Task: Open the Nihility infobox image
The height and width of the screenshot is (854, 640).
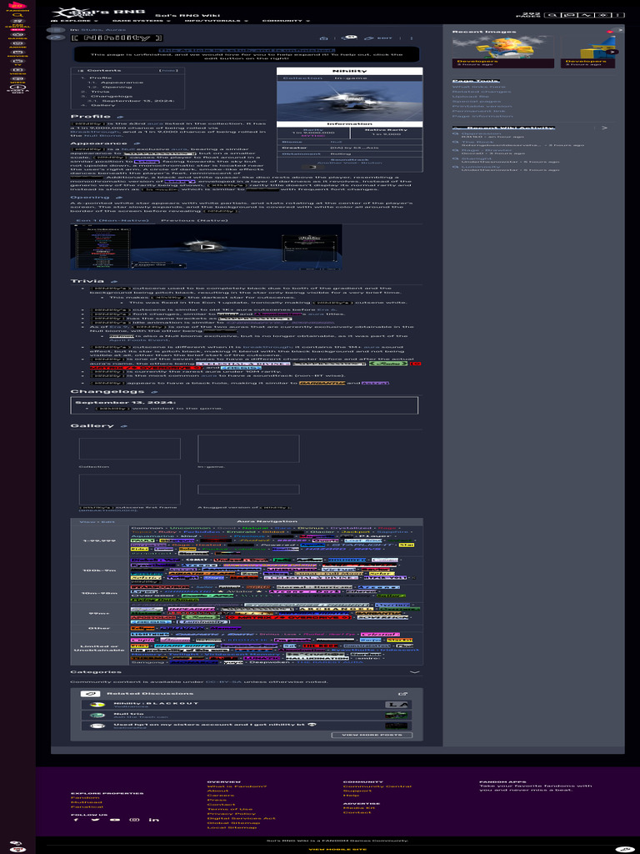Action: [349, 101]
